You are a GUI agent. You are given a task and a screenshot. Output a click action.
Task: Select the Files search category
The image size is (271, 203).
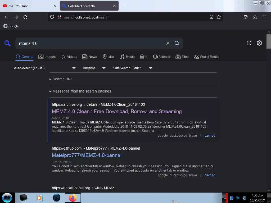pos(182,57)
